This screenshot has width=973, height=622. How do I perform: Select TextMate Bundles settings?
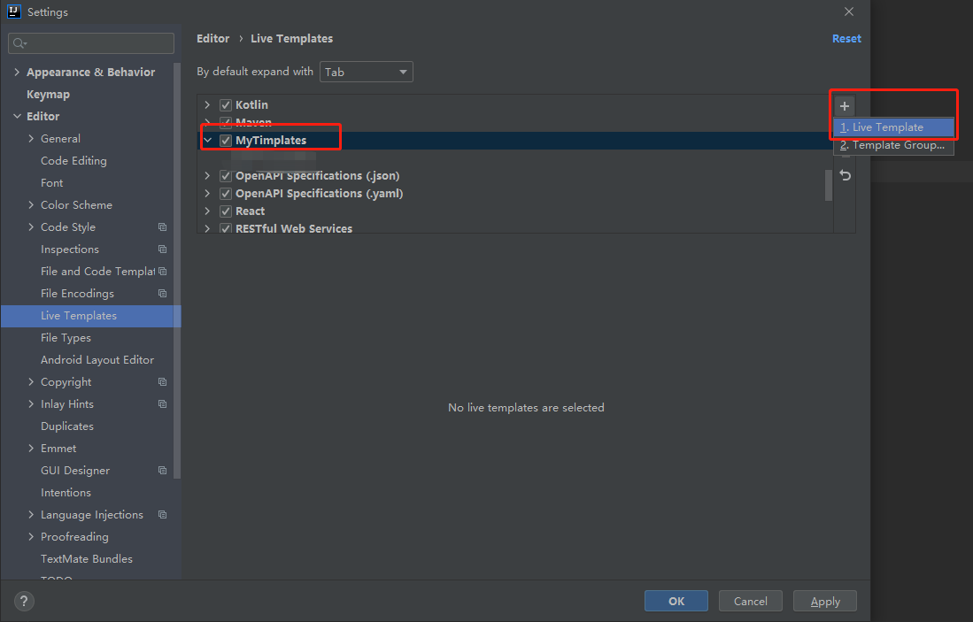[x=86, y=559]
